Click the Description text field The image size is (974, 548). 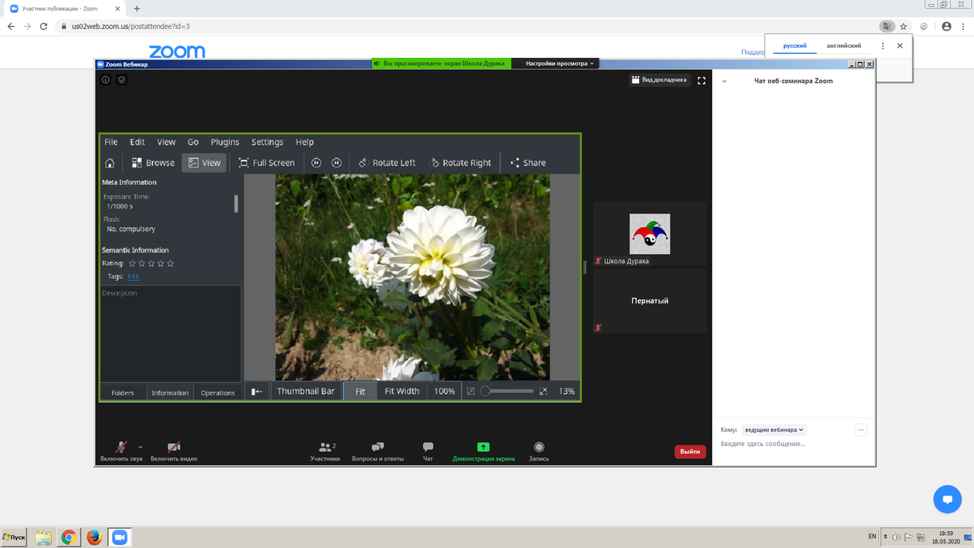coord(170,333)
